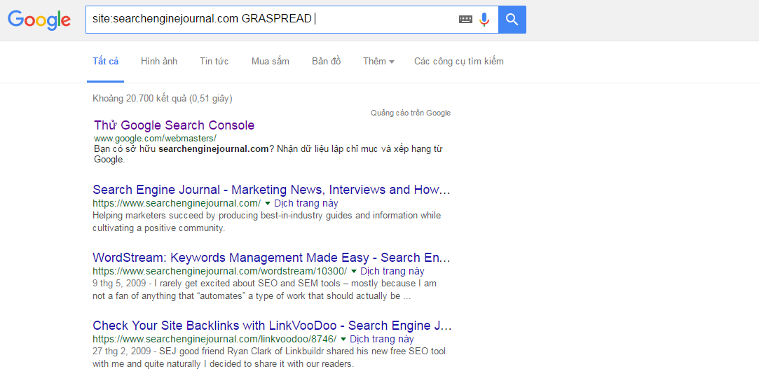This screenshot has width=759, height=383.
Task: Submit the search with the magnifier button
Action: click(512, 20)
